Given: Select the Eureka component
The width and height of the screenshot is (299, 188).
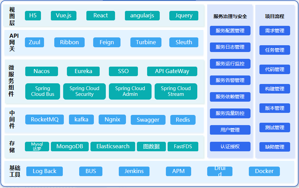Looking at the screenshot, I should (83, 71).
